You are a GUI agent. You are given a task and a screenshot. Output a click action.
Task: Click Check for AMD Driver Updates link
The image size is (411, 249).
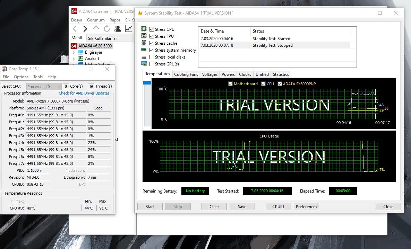coord(84,93)
